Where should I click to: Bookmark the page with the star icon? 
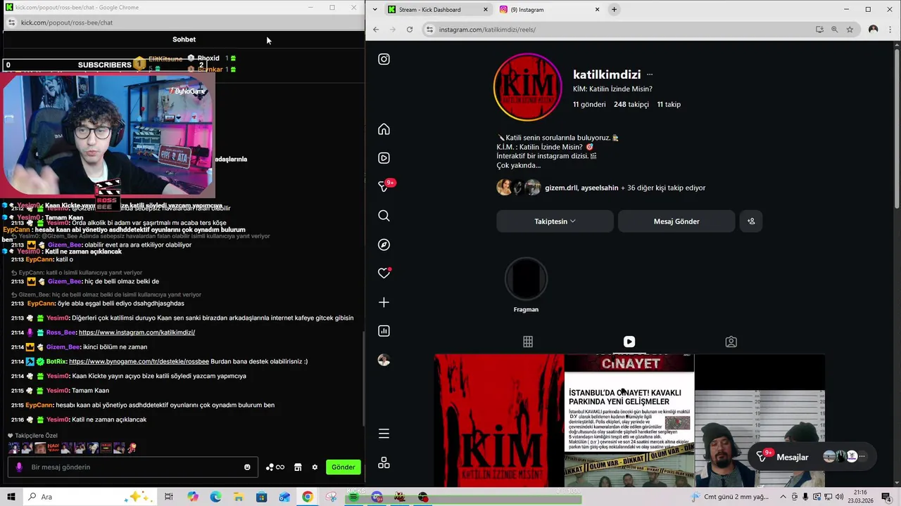point(850,30)
